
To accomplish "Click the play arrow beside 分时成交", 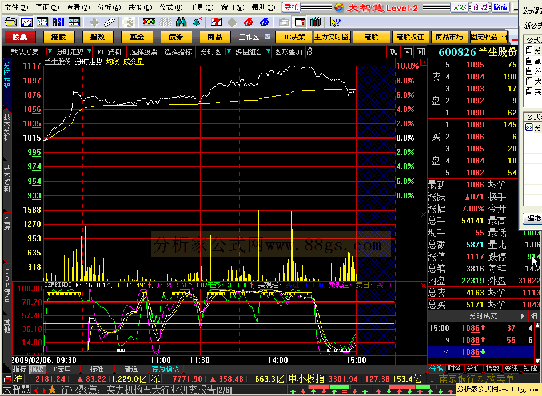I will [523, 316].
